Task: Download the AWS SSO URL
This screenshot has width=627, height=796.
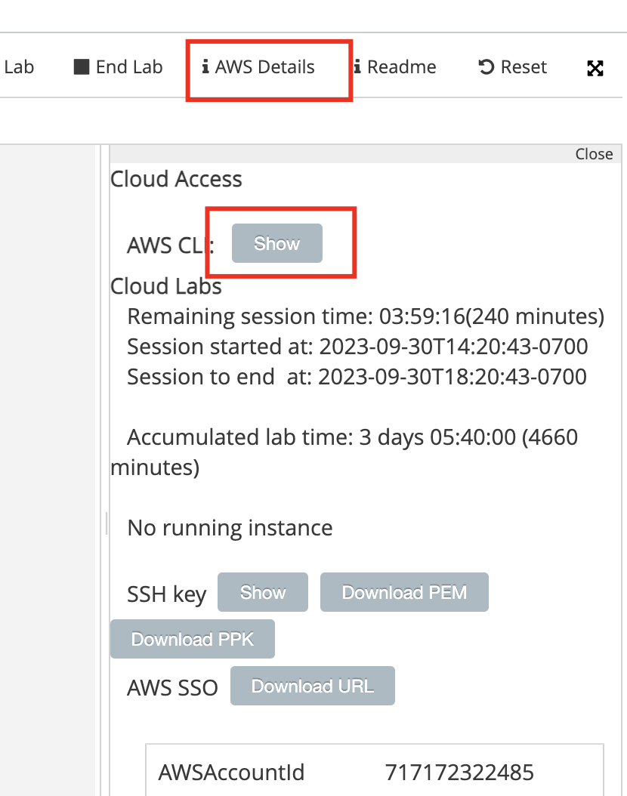Action: click(x=312, y=686)
